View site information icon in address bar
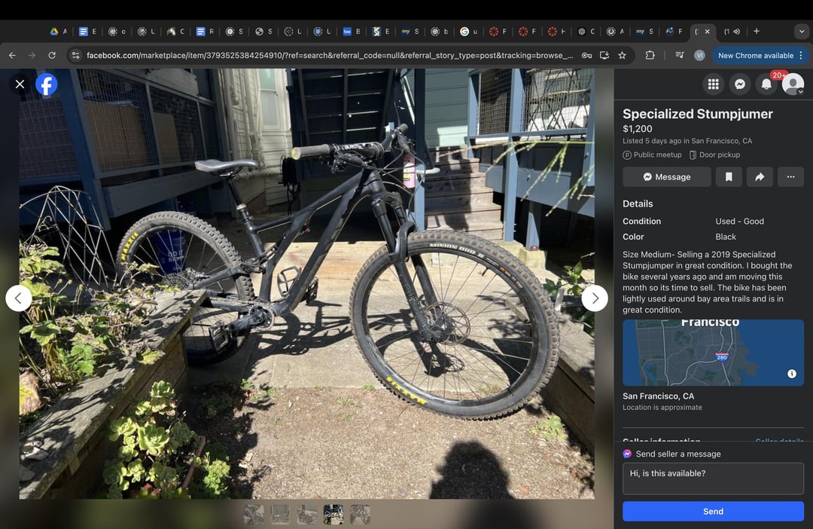Image resolution: width=813 pixels, height=529 pixels. pos(76,55)
